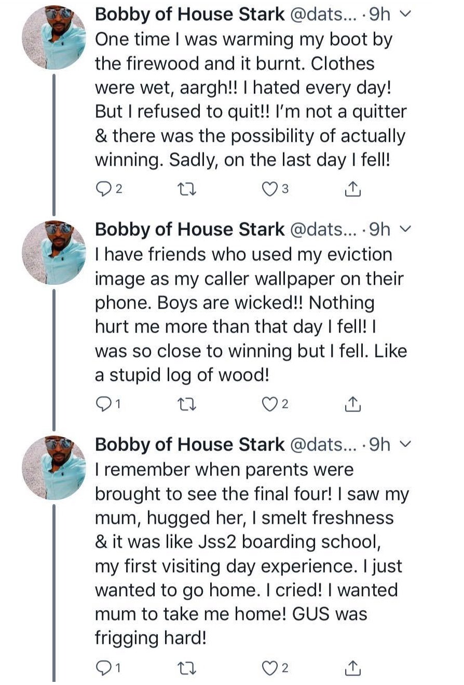Like the tweet about hugging mum

coord(270,668)
